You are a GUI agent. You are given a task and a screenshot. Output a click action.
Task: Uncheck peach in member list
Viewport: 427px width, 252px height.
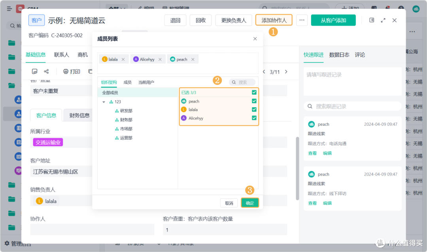tap(254, 101)
